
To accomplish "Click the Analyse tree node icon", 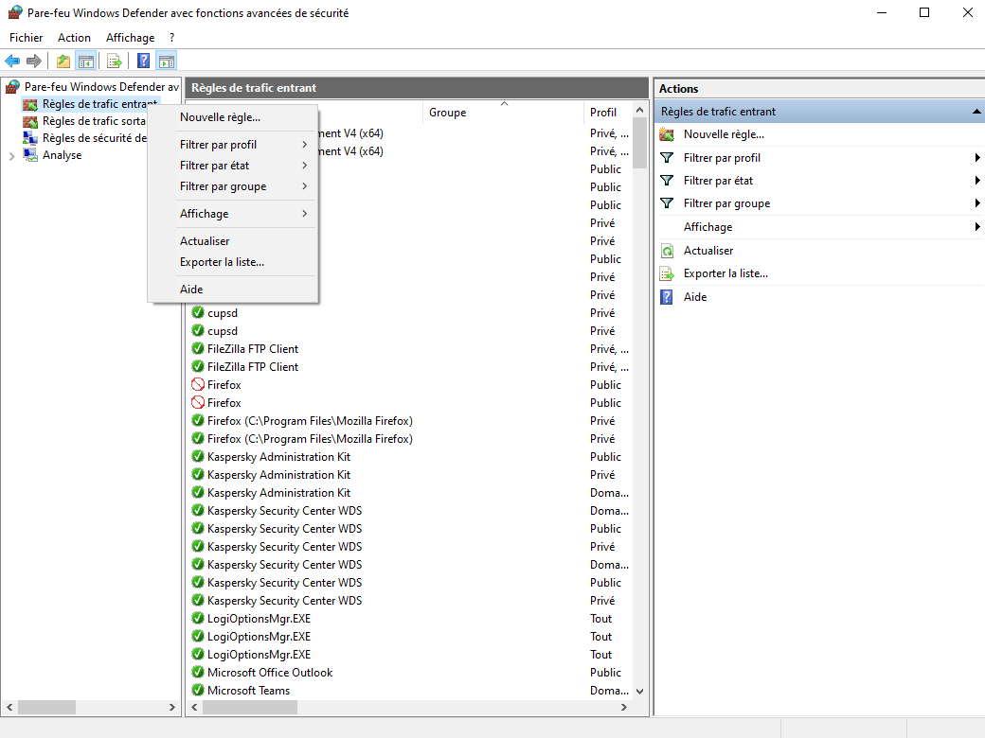I will pos(30,155).
